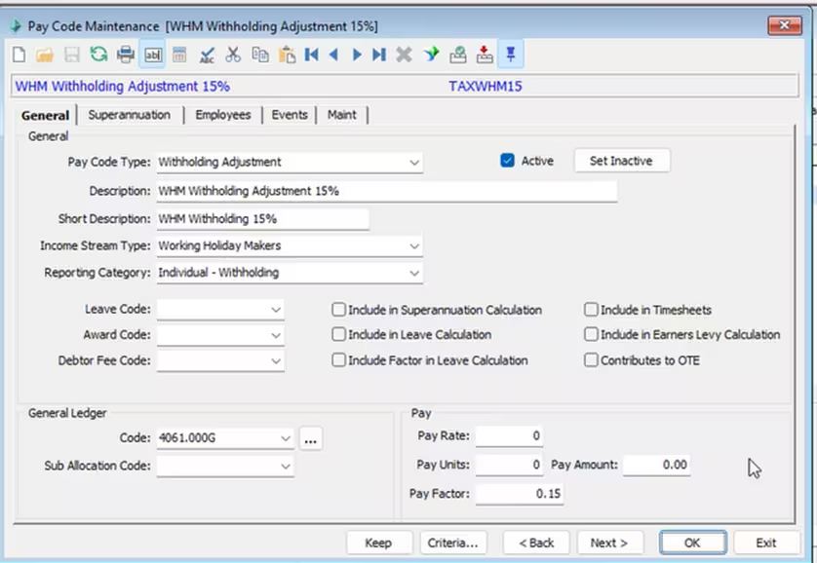Go to the first record icon

312,55
